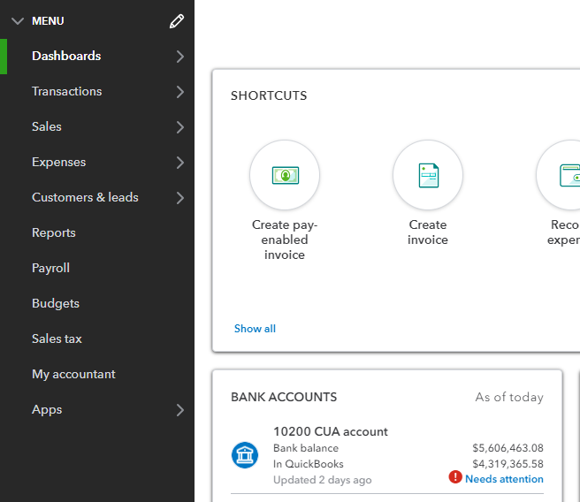Open Sales tax in the sidebar
Viewport: 580px width, 502px height.
click(x=57, y=339)
